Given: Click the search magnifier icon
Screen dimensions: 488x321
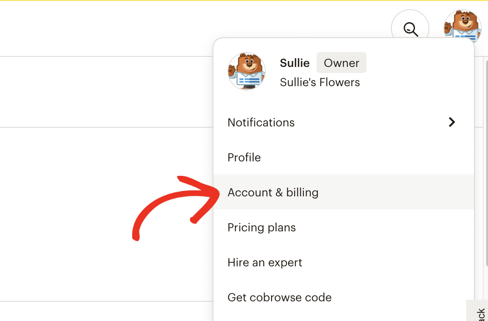Looking at the screenshot, I should click(x=410, y=29).
